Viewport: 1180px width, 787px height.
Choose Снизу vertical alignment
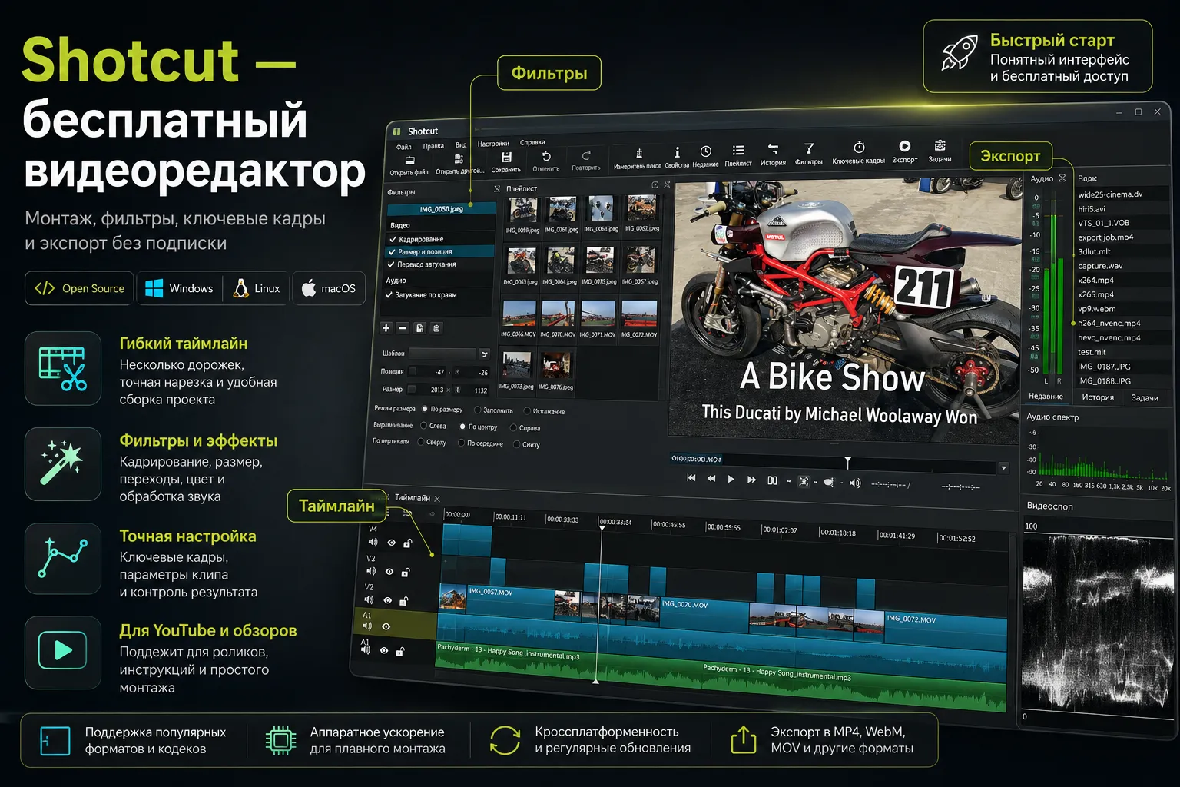tap(516, 444)
